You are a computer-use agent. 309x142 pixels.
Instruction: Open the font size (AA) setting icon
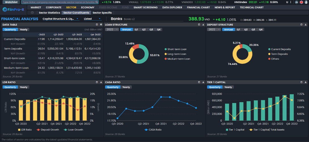coord(297,2)
